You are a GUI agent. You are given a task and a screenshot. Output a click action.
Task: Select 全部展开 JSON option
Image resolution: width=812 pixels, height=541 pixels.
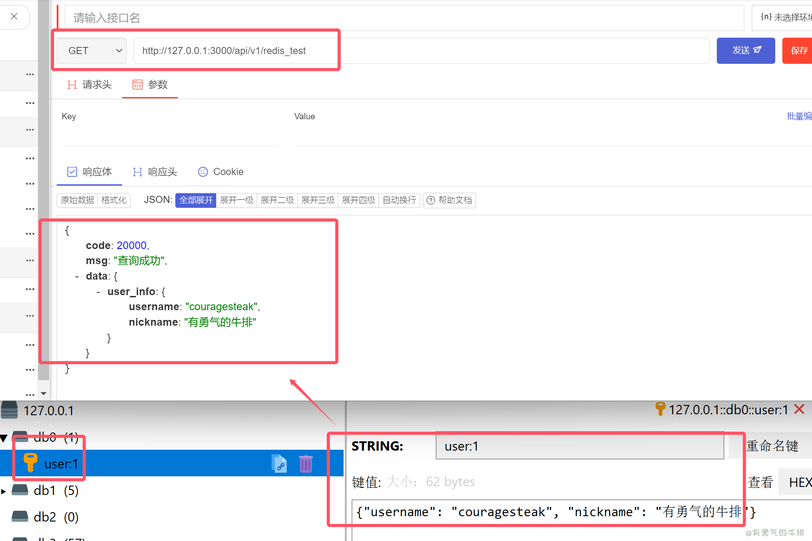coord(196,200)
